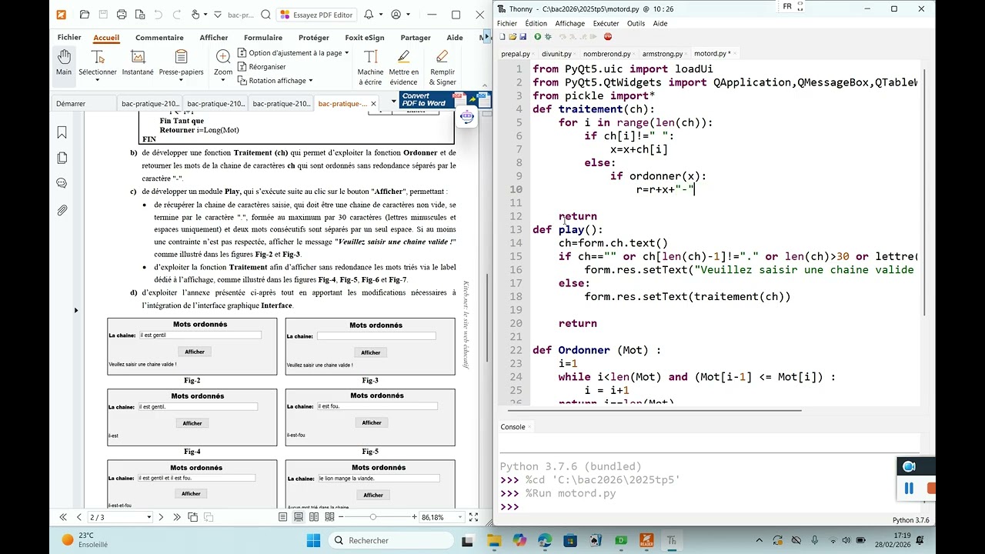Open Microsoft Edge from taskbar
985x554 pixels.
(545, 540)
